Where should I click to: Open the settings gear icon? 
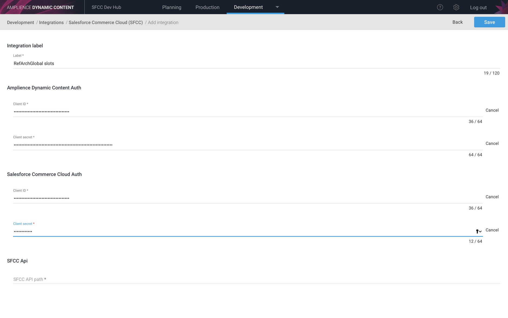tap(456, 7)
